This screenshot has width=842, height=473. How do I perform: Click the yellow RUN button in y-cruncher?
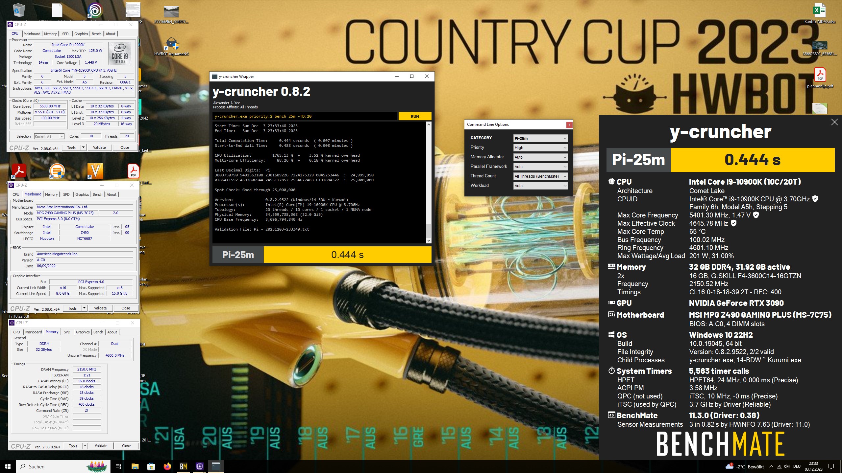(415, 116)
